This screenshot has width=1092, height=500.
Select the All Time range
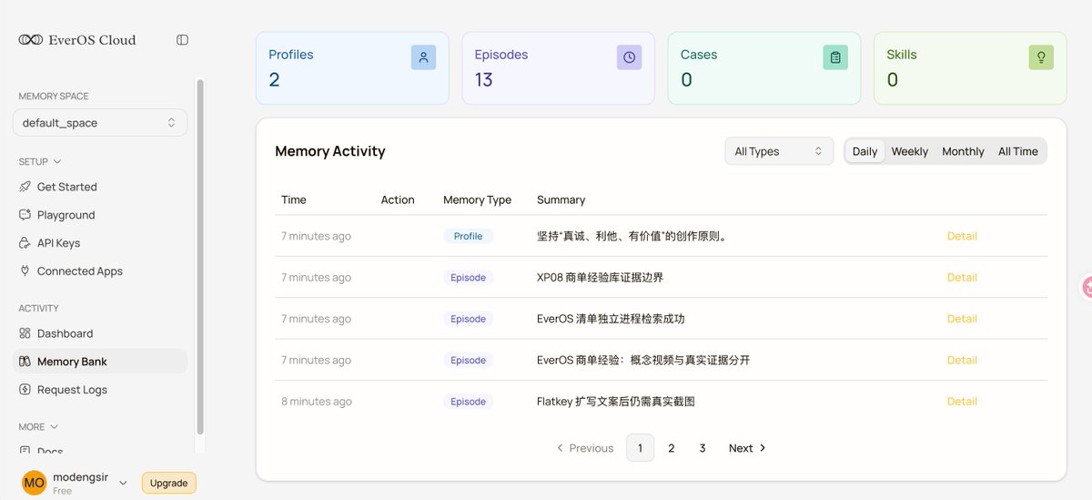click(1018, 151)
